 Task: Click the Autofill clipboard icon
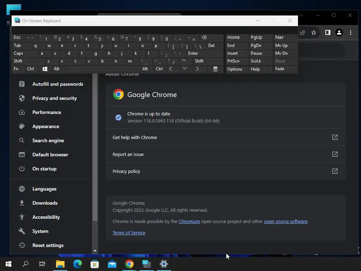22,84
